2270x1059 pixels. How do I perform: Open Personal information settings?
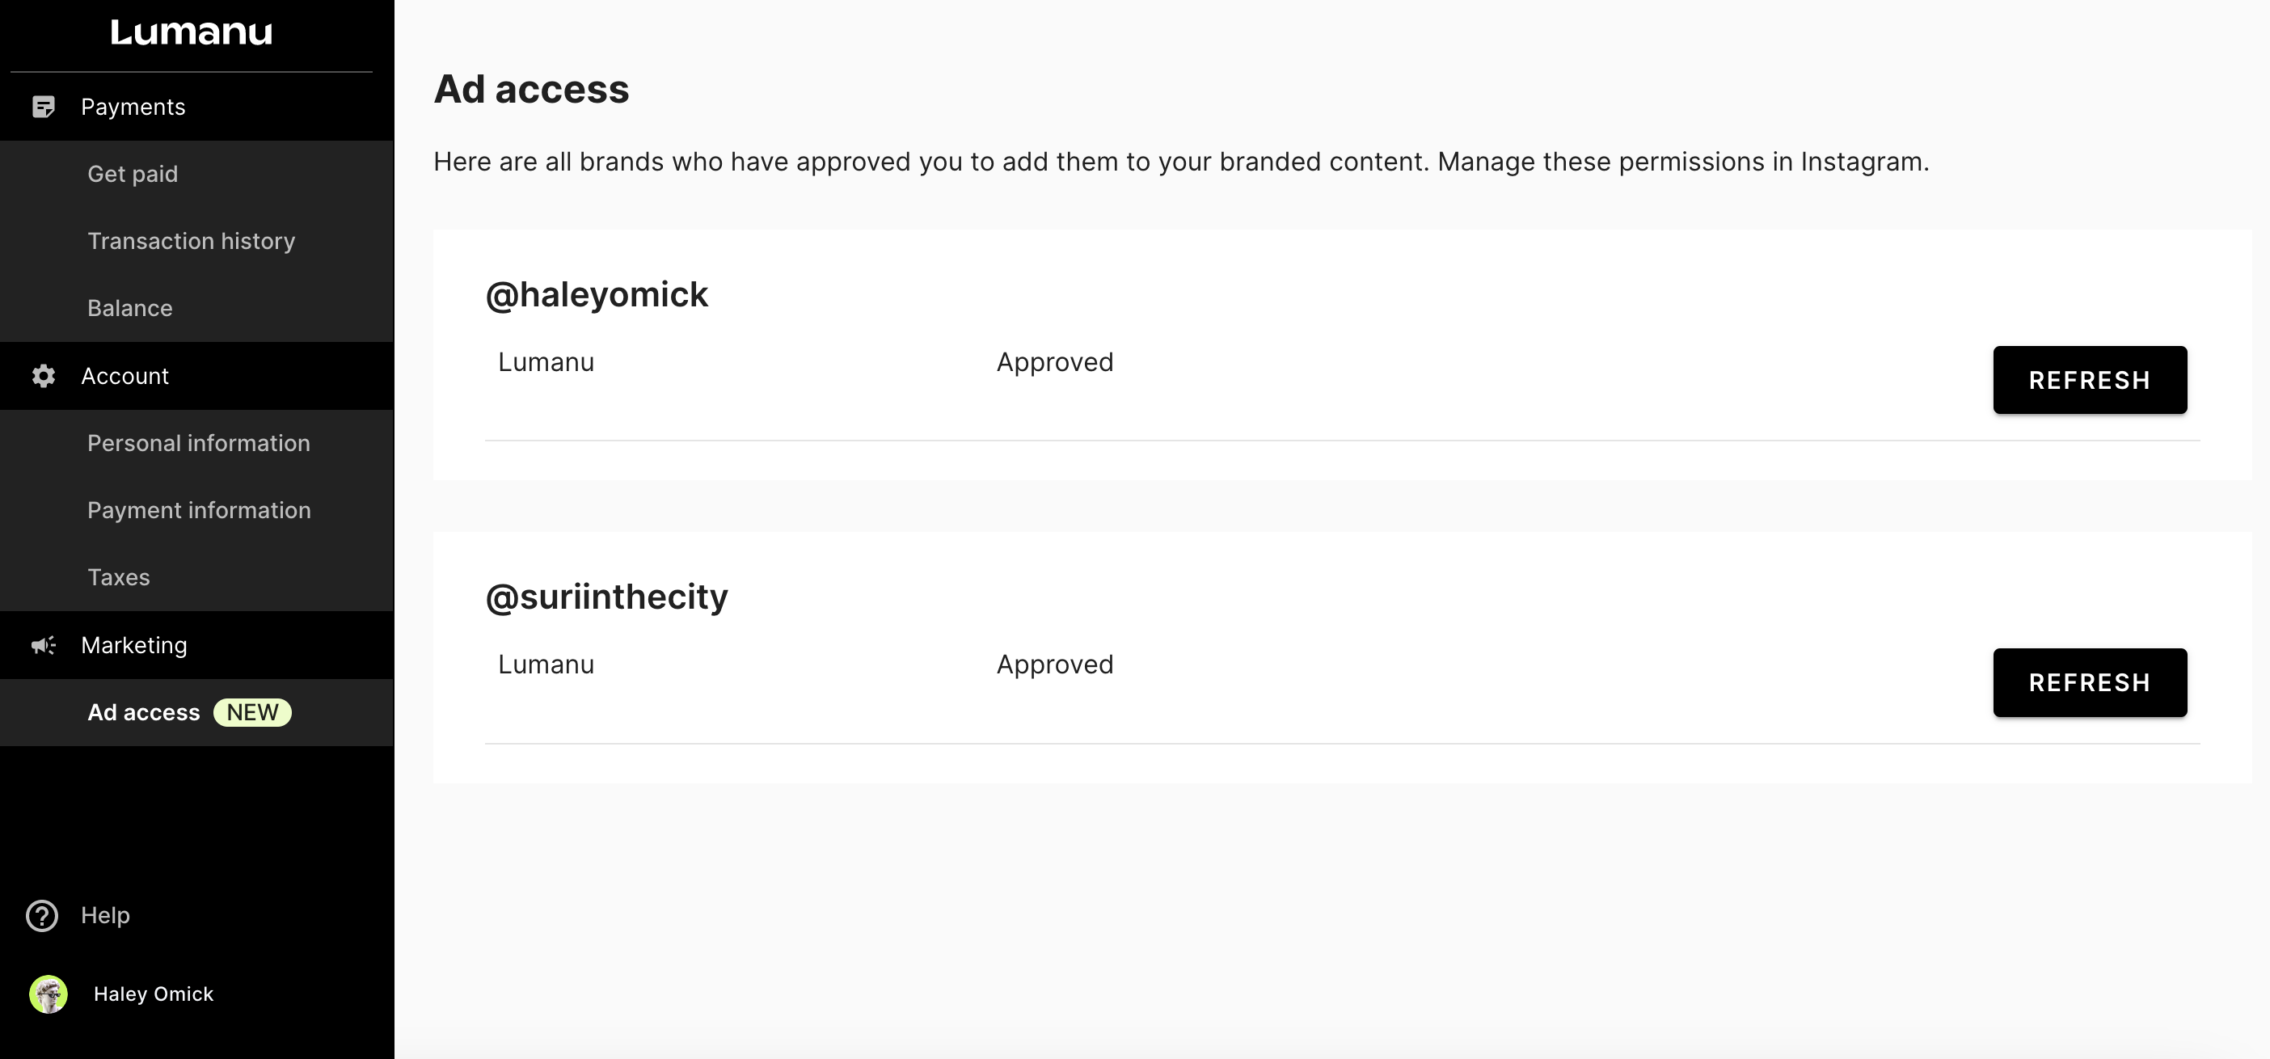point(198,443)
